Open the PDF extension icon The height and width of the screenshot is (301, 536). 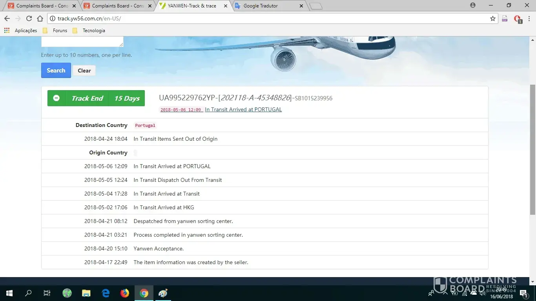click(505, 18)
